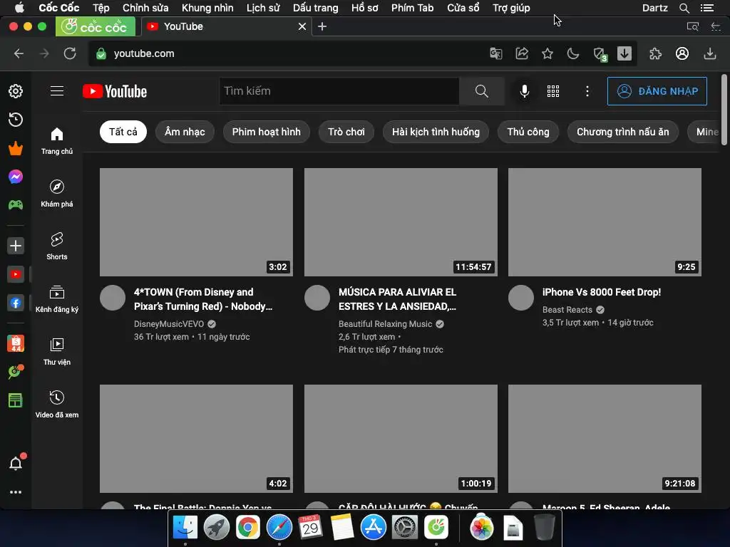
Task: Share page from address bar
Action: 522,53
